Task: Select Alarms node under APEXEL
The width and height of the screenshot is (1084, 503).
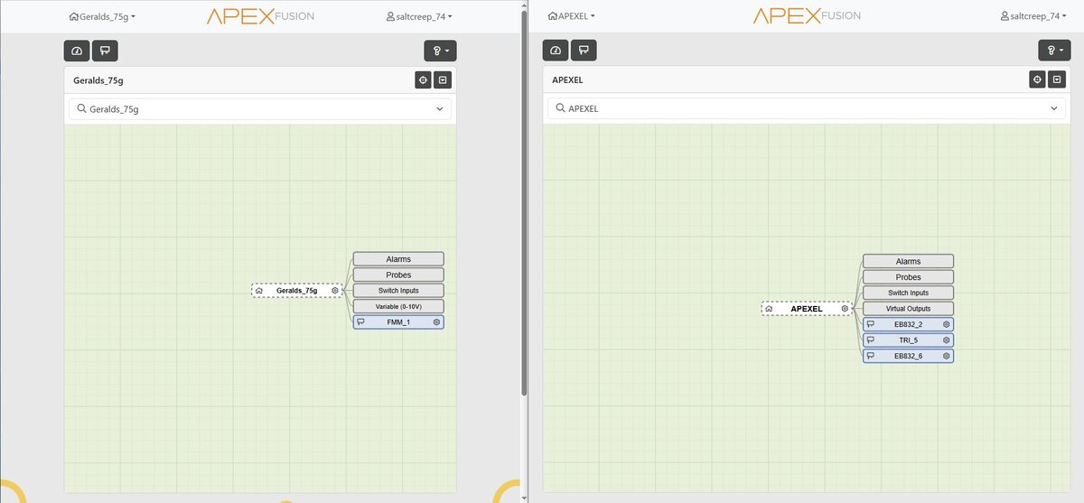Action: point(908,261)
